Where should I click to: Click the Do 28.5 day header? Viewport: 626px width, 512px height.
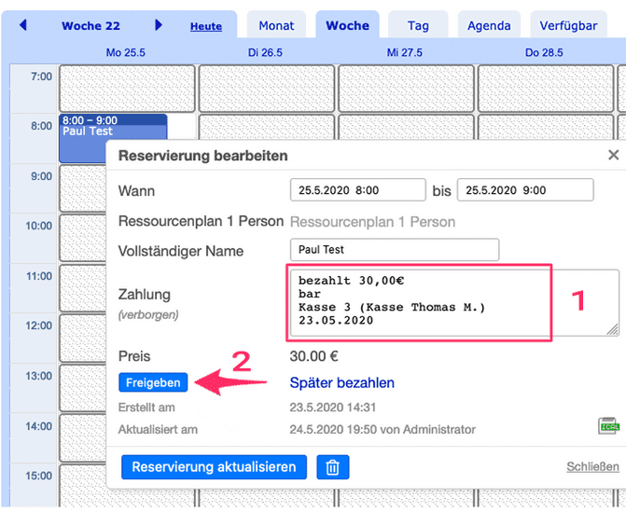(x=544, y=52)
